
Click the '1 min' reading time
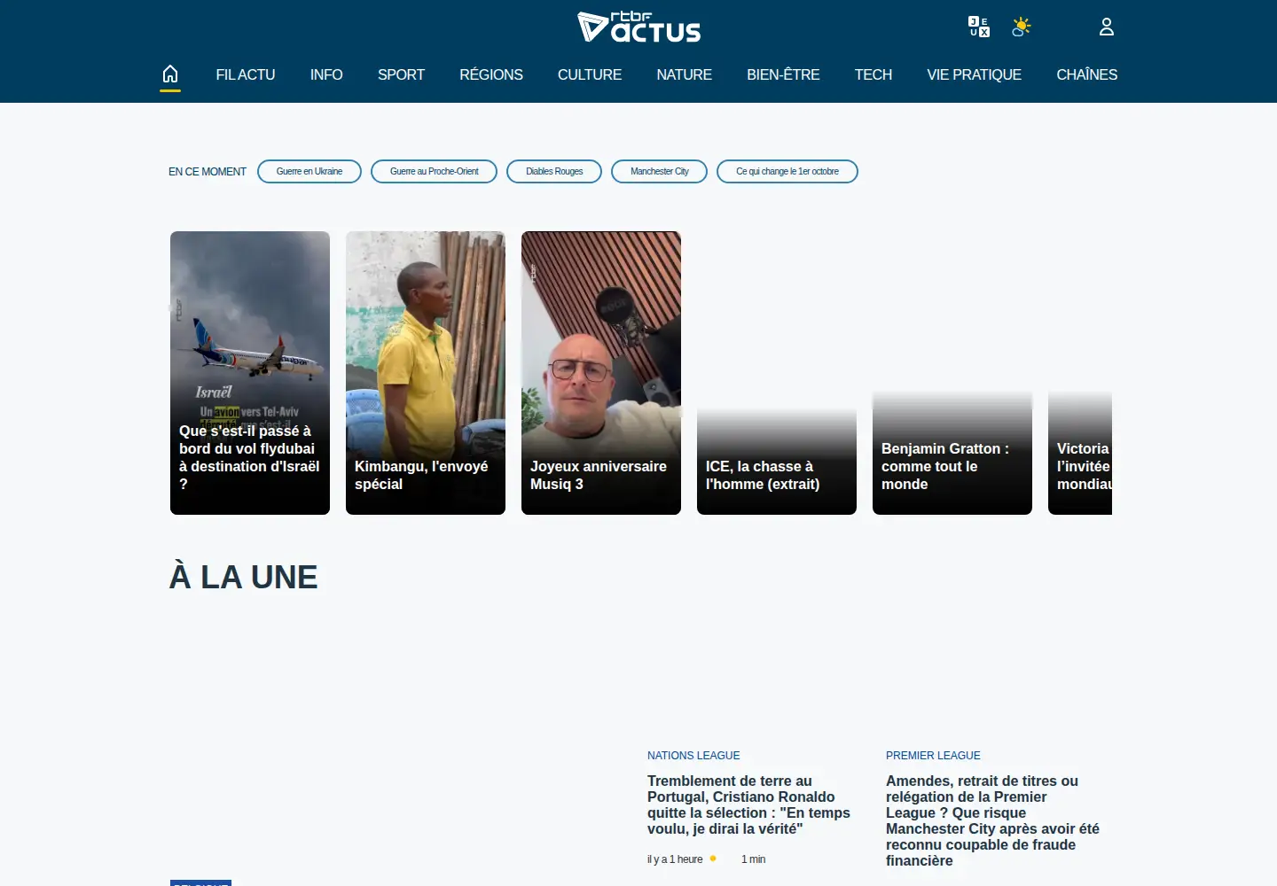[x=753, y=859]
